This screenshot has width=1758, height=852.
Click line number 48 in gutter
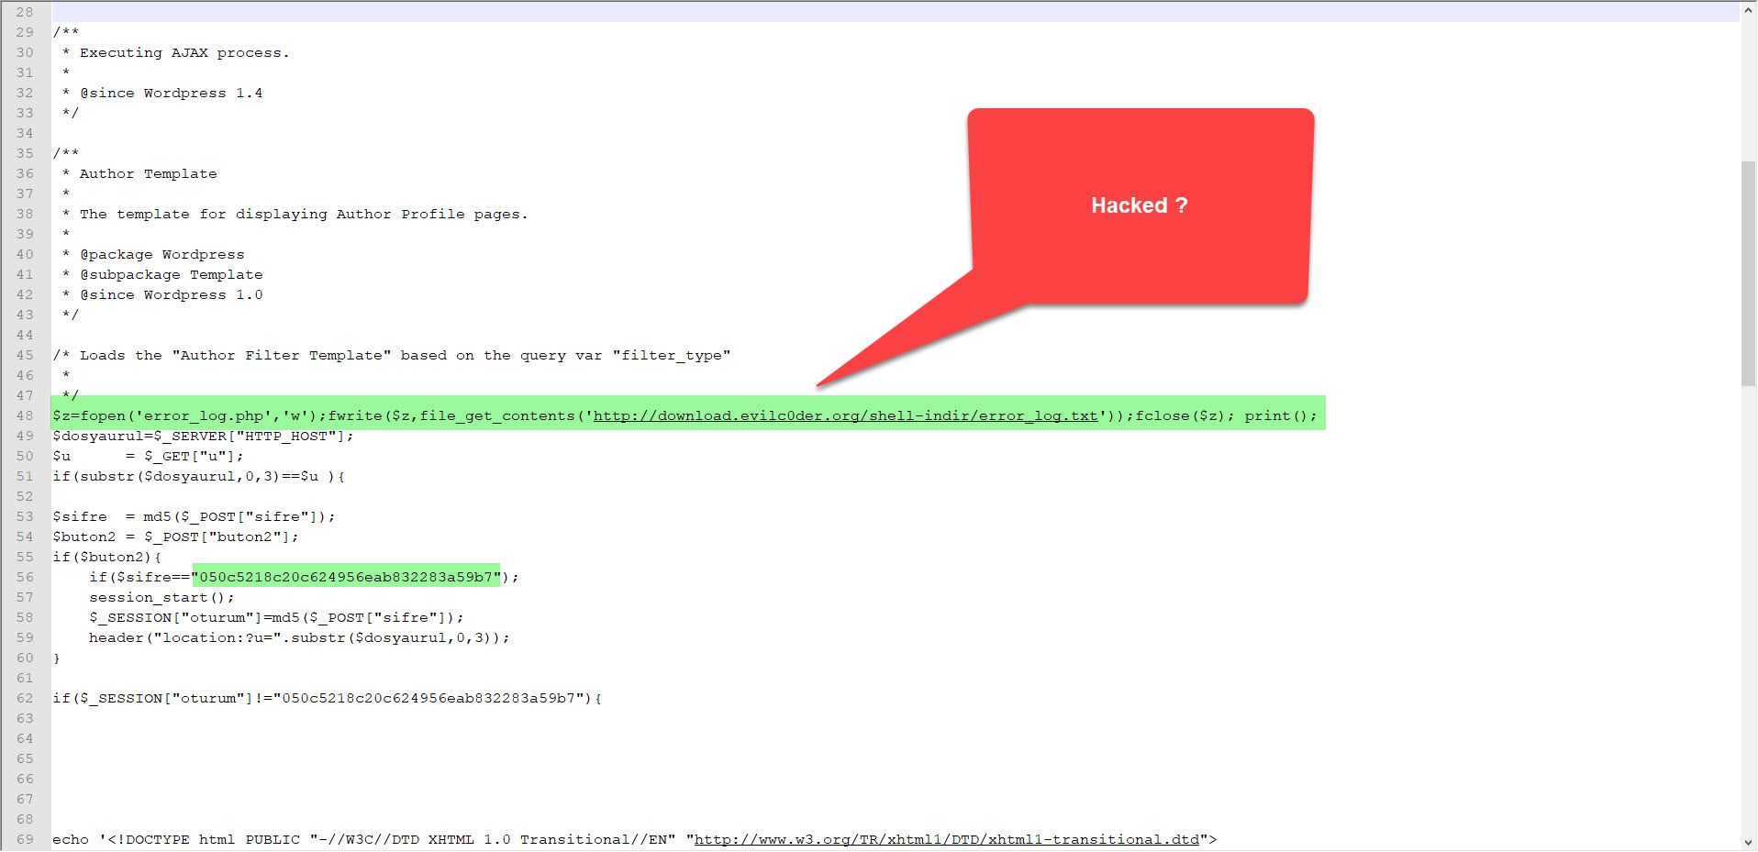point(25,415)
